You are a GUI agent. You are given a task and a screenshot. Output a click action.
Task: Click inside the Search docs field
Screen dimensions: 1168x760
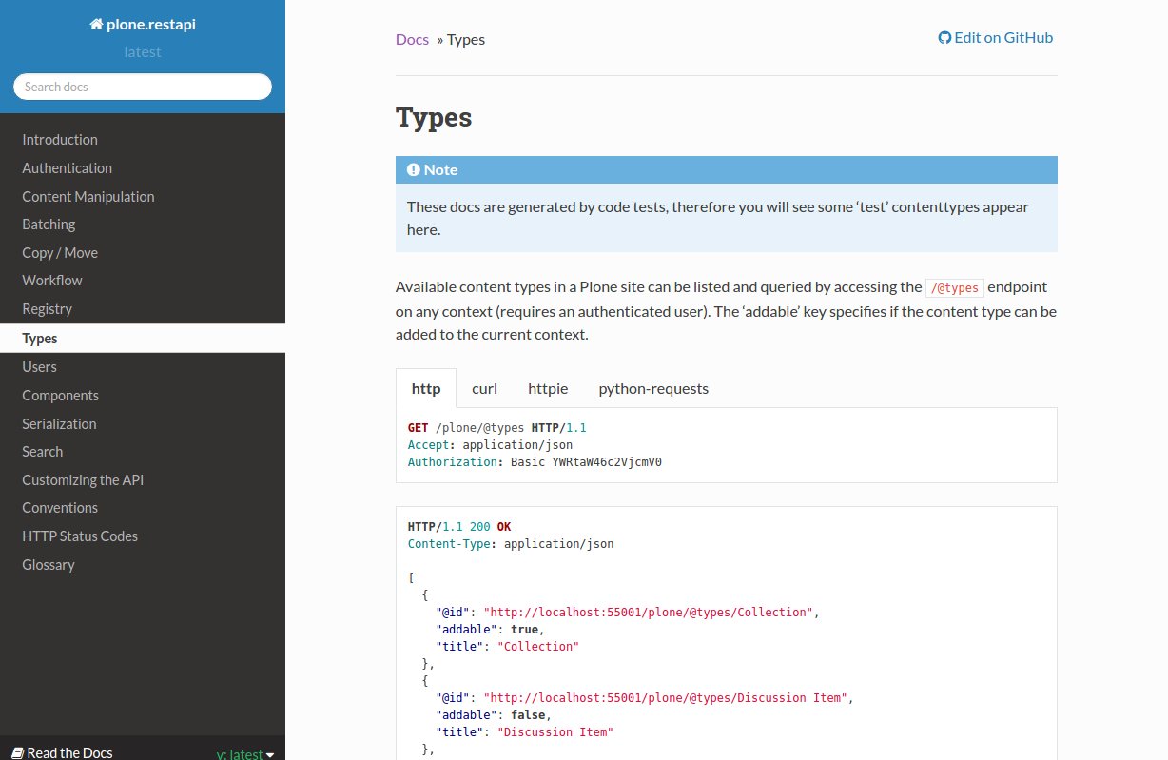(x=143, y=87)
